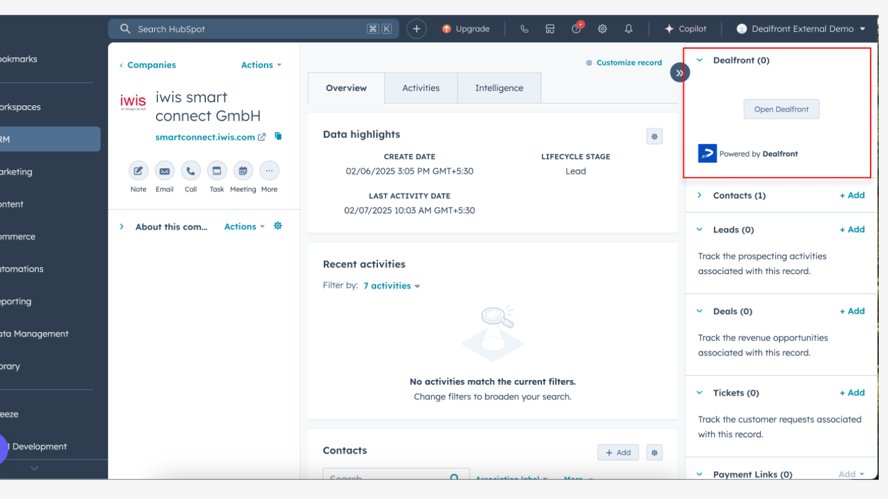The image size is (888, 499).
Task: Expand the Contacts (1) section
Action: [x=700, y=195]
